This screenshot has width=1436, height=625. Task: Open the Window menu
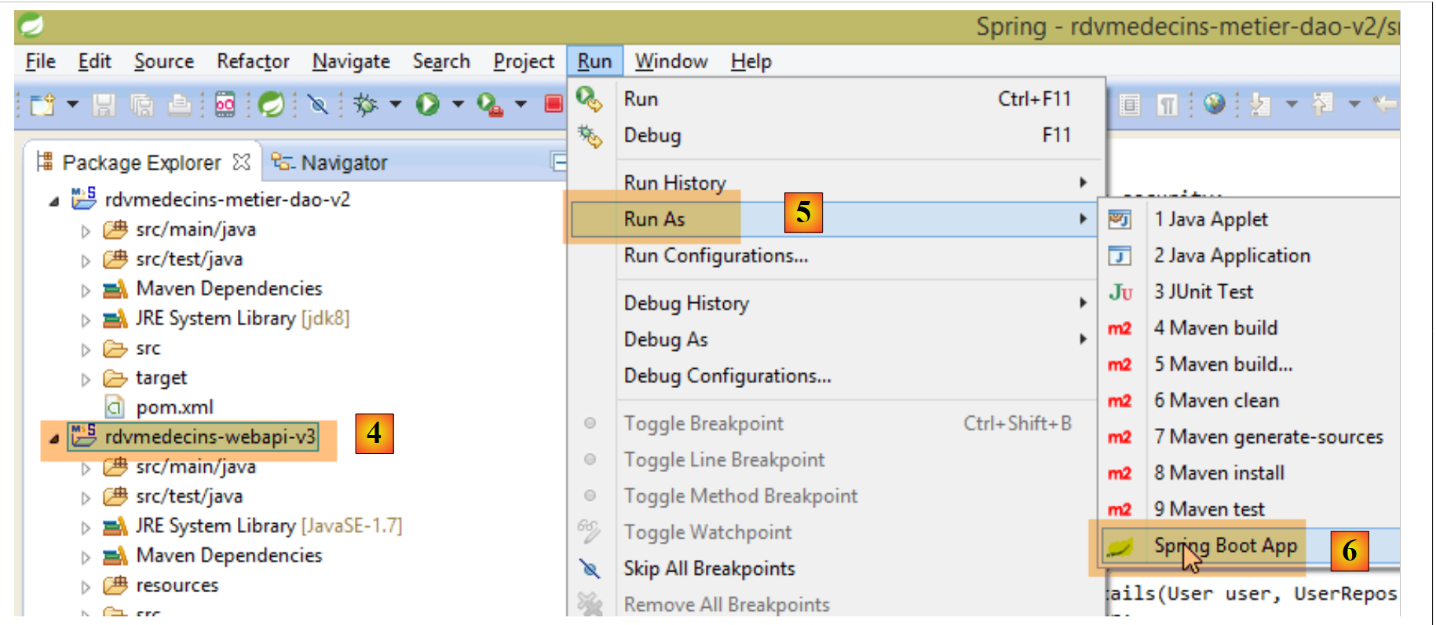coord(670,61)
